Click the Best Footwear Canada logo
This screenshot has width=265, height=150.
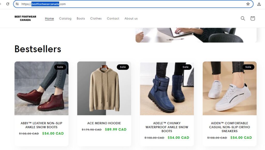pyautogui.click(x=25, y=18)
